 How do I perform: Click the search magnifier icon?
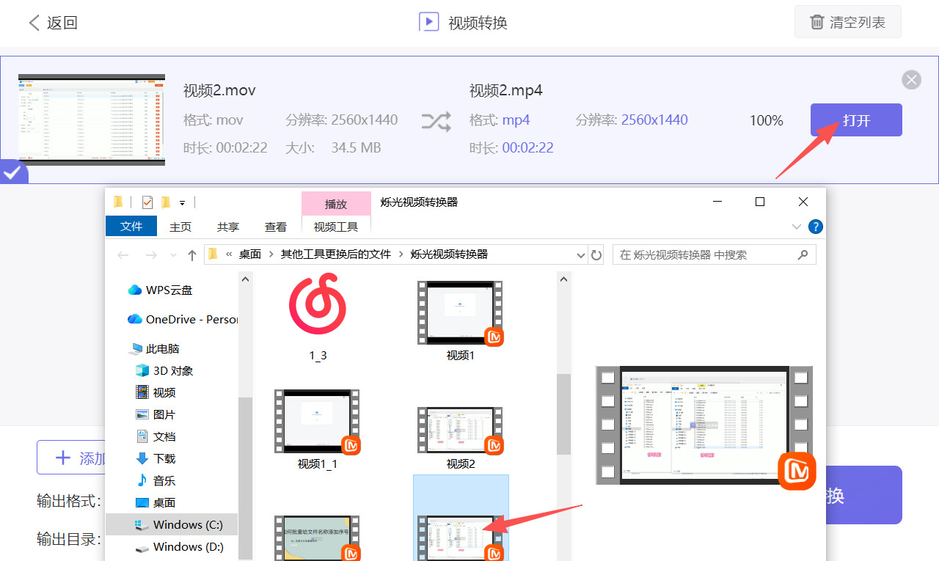803,254
